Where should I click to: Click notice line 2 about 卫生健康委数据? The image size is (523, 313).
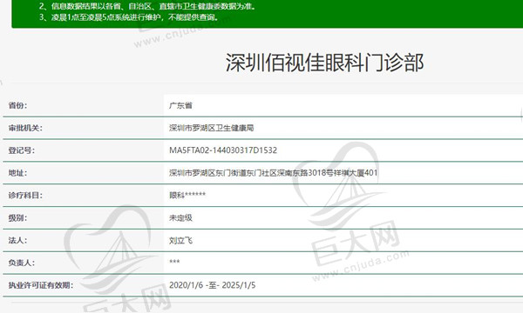(x=148, y=6)
